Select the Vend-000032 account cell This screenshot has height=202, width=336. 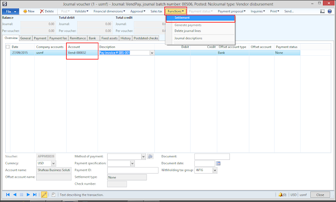coord(82,53)
